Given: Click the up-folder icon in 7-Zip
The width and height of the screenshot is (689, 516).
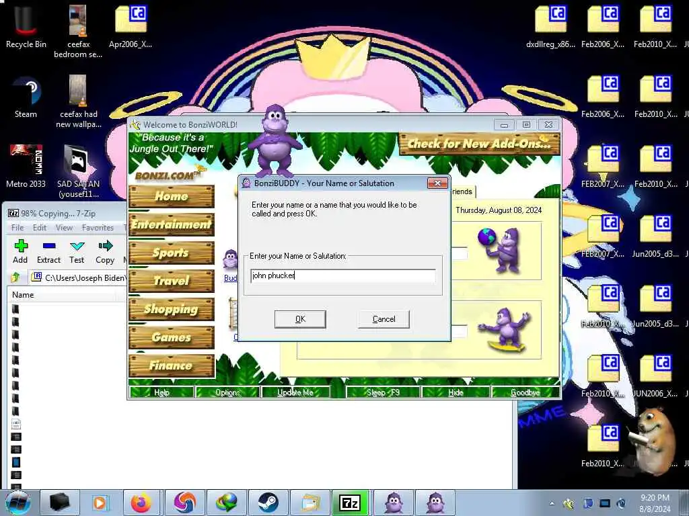Looking at the screenshot, I should pos(16,277).
